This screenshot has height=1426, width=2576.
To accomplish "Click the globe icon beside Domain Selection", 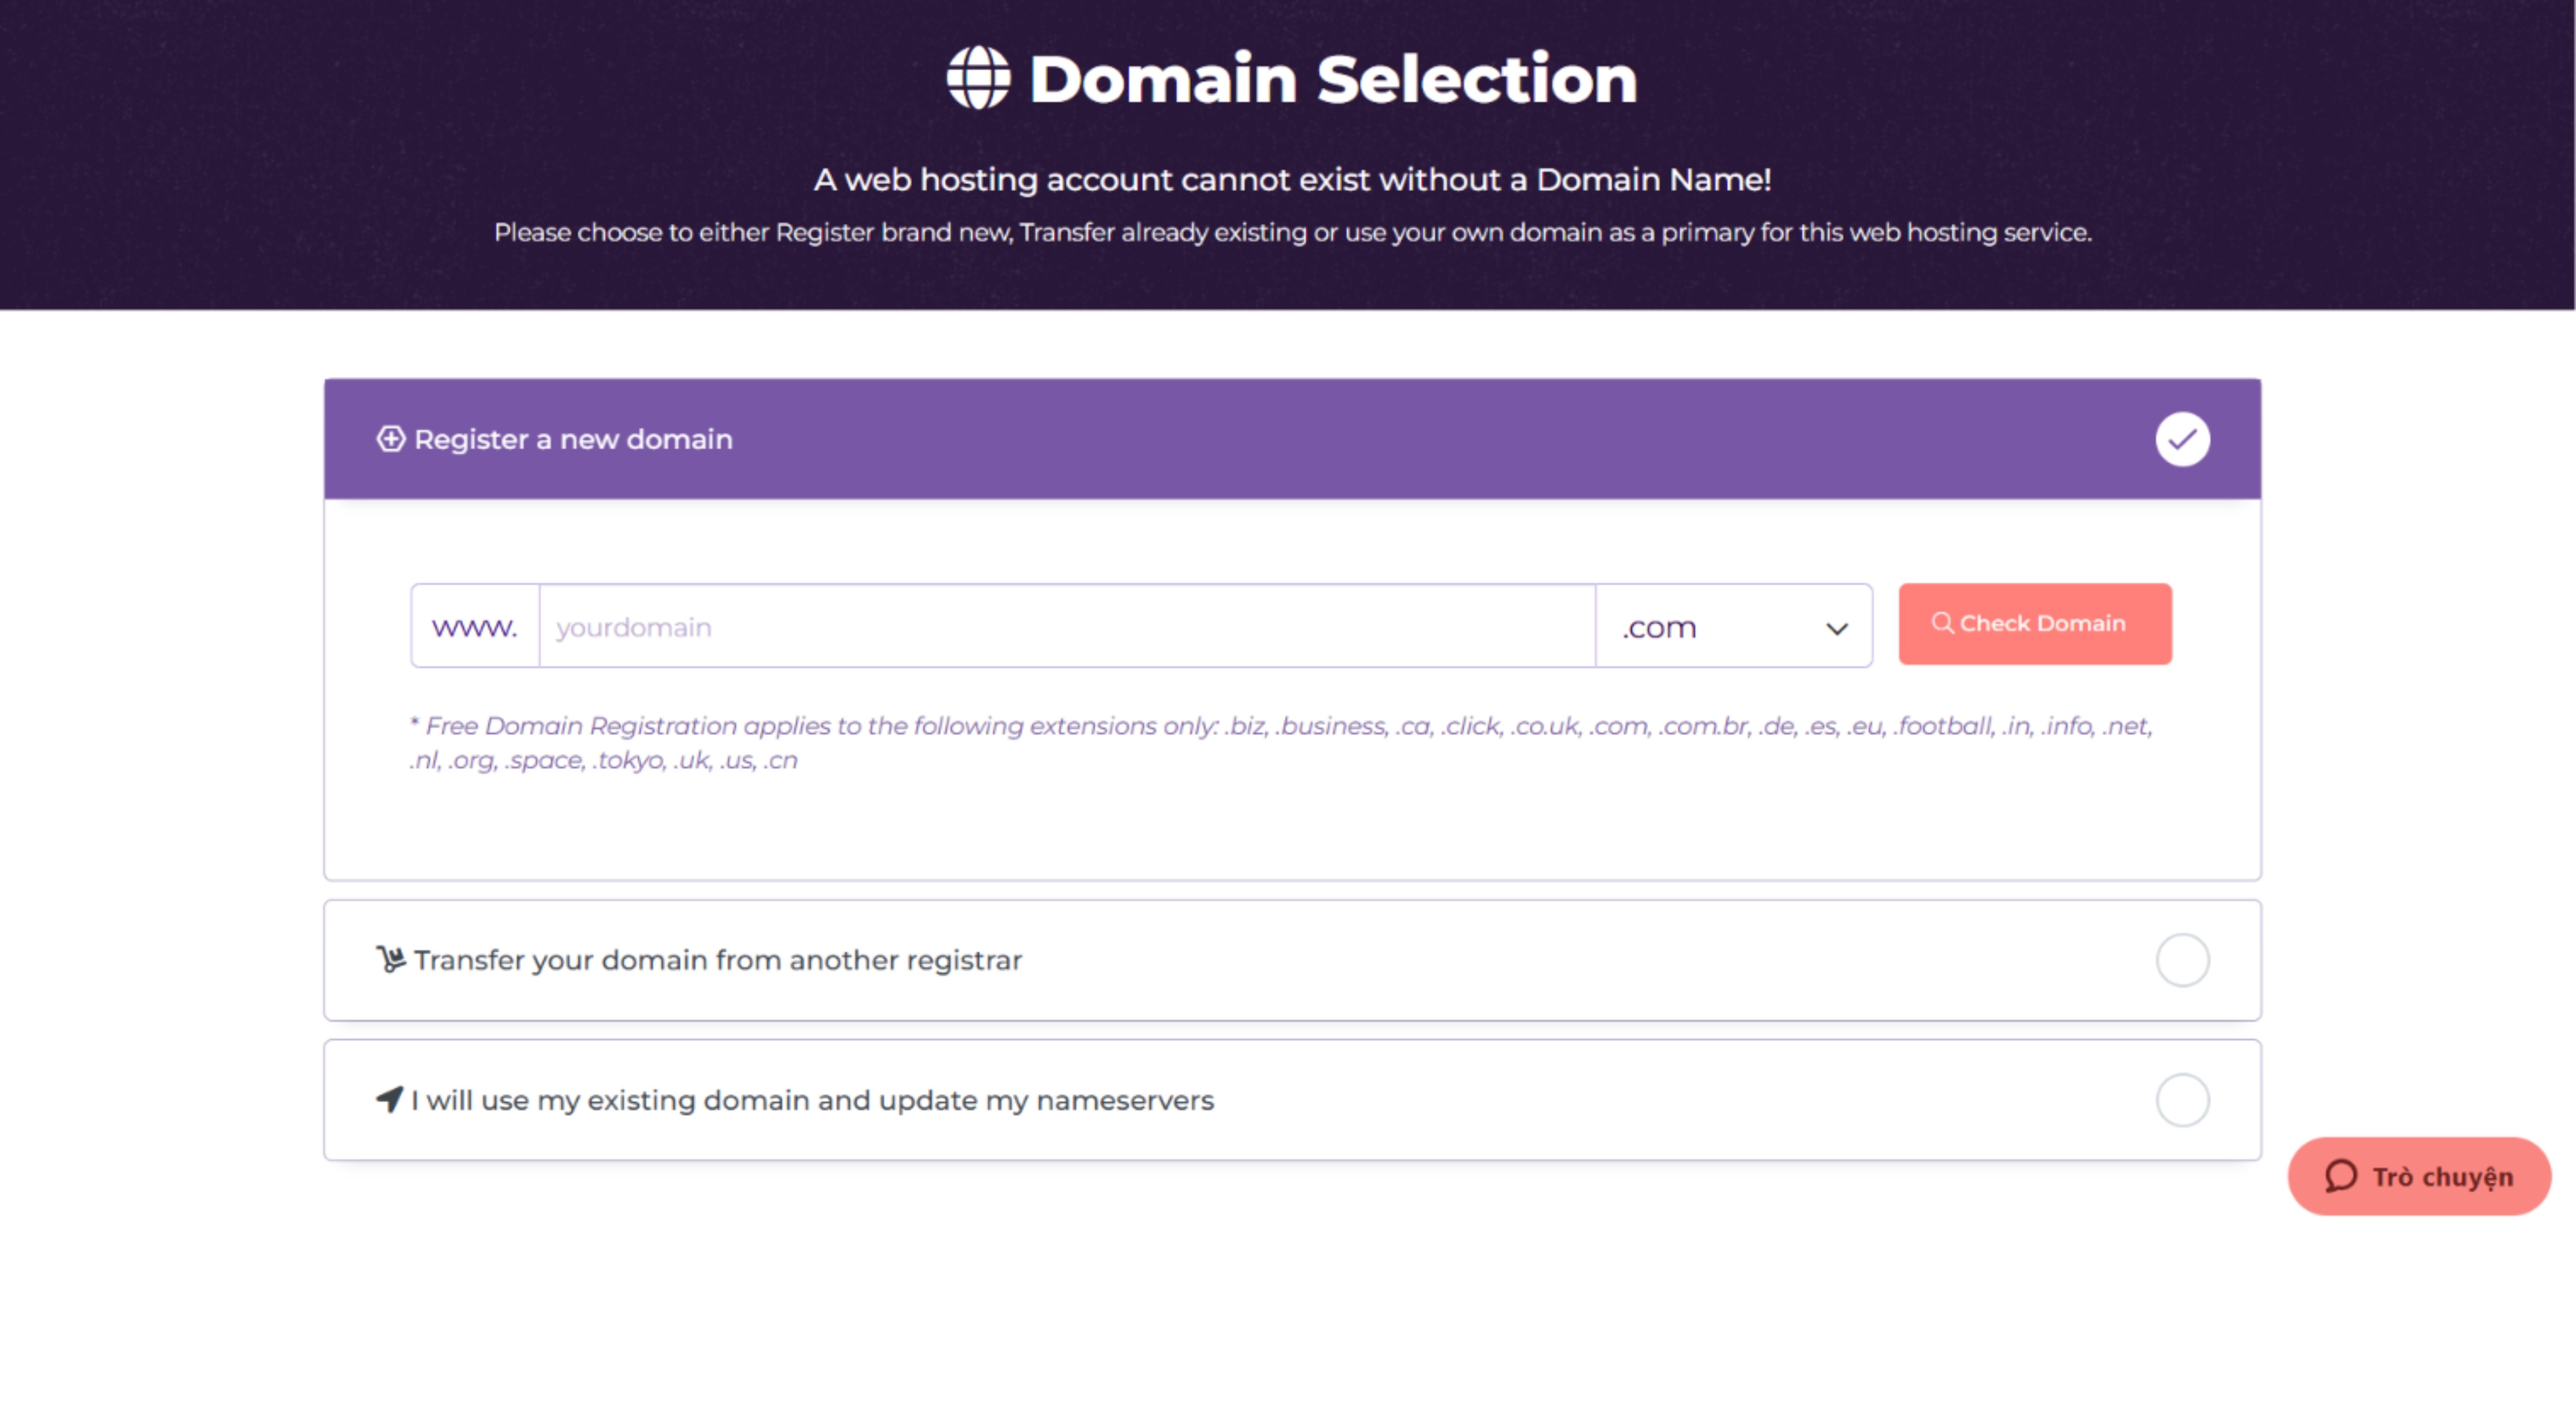I will (978, 78).
